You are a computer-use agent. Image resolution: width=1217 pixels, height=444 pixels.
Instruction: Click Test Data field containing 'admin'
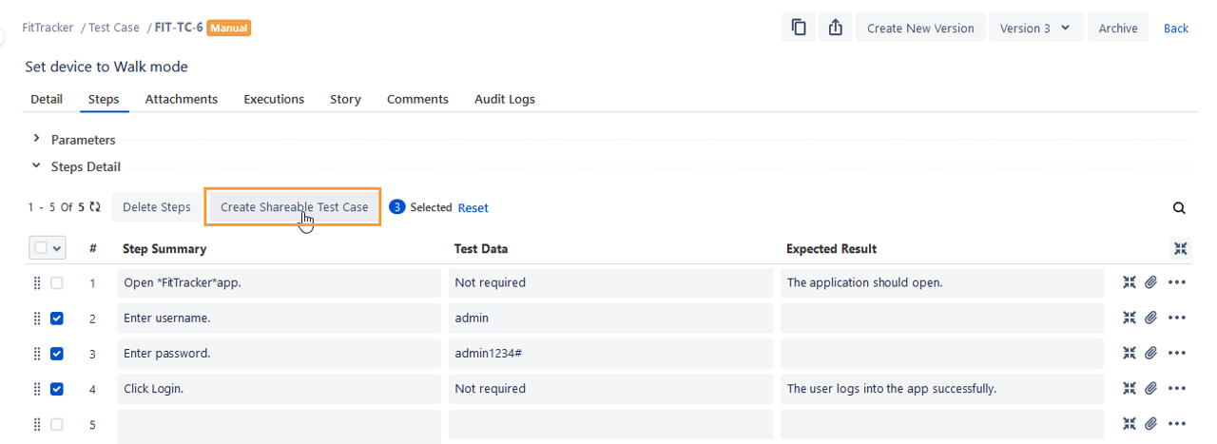coord(610,318)
